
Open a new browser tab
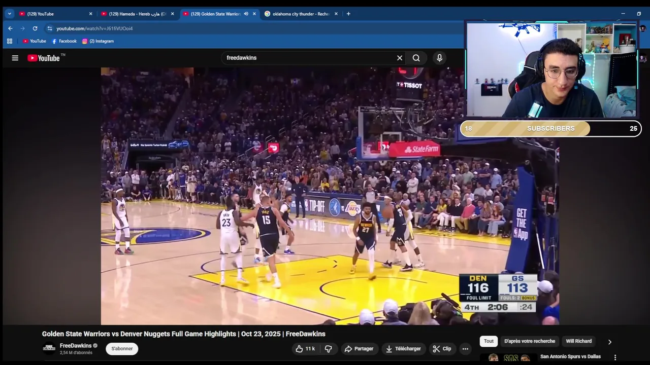(x=348, y=14)
